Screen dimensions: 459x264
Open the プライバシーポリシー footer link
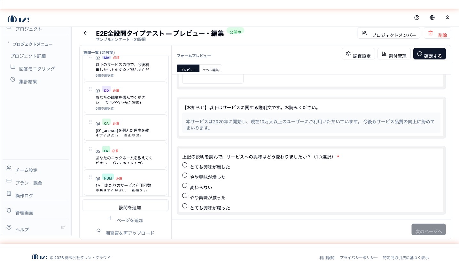(x=359, y=258)
